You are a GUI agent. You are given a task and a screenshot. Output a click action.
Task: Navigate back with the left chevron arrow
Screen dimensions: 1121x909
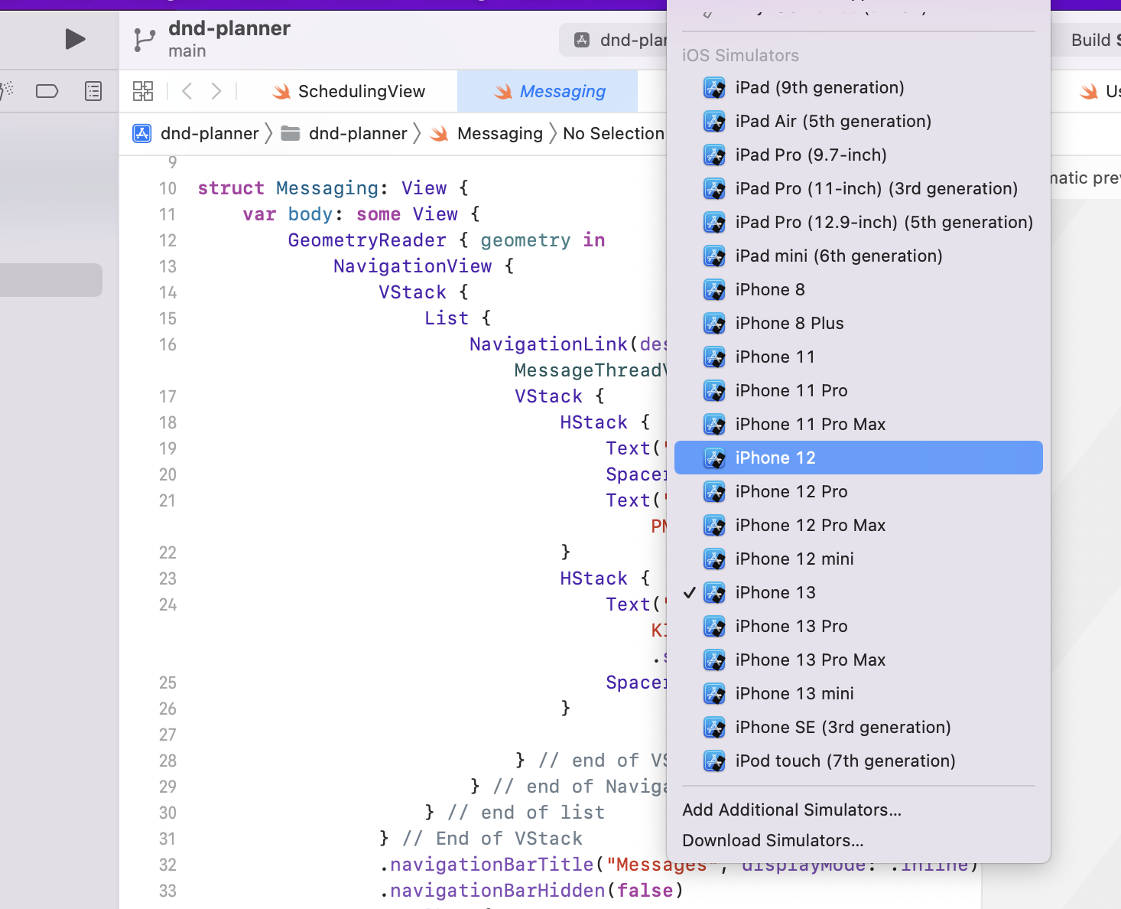[187, 90]
